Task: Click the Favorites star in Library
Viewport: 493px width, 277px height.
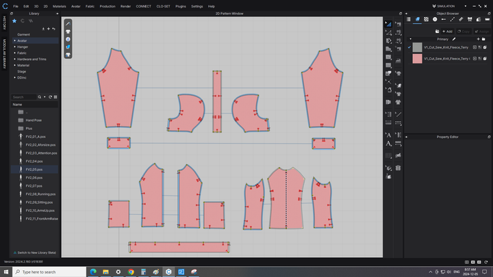Action: point(14,21)
